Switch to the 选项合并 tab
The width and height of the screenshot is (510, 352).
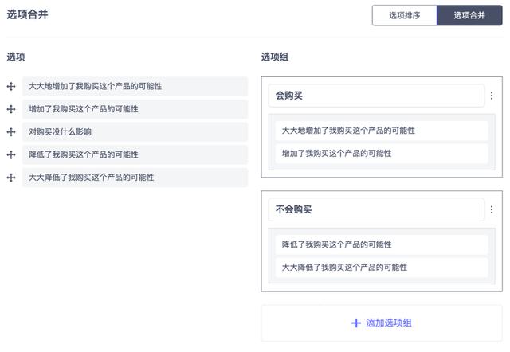(x=469, y=15)
